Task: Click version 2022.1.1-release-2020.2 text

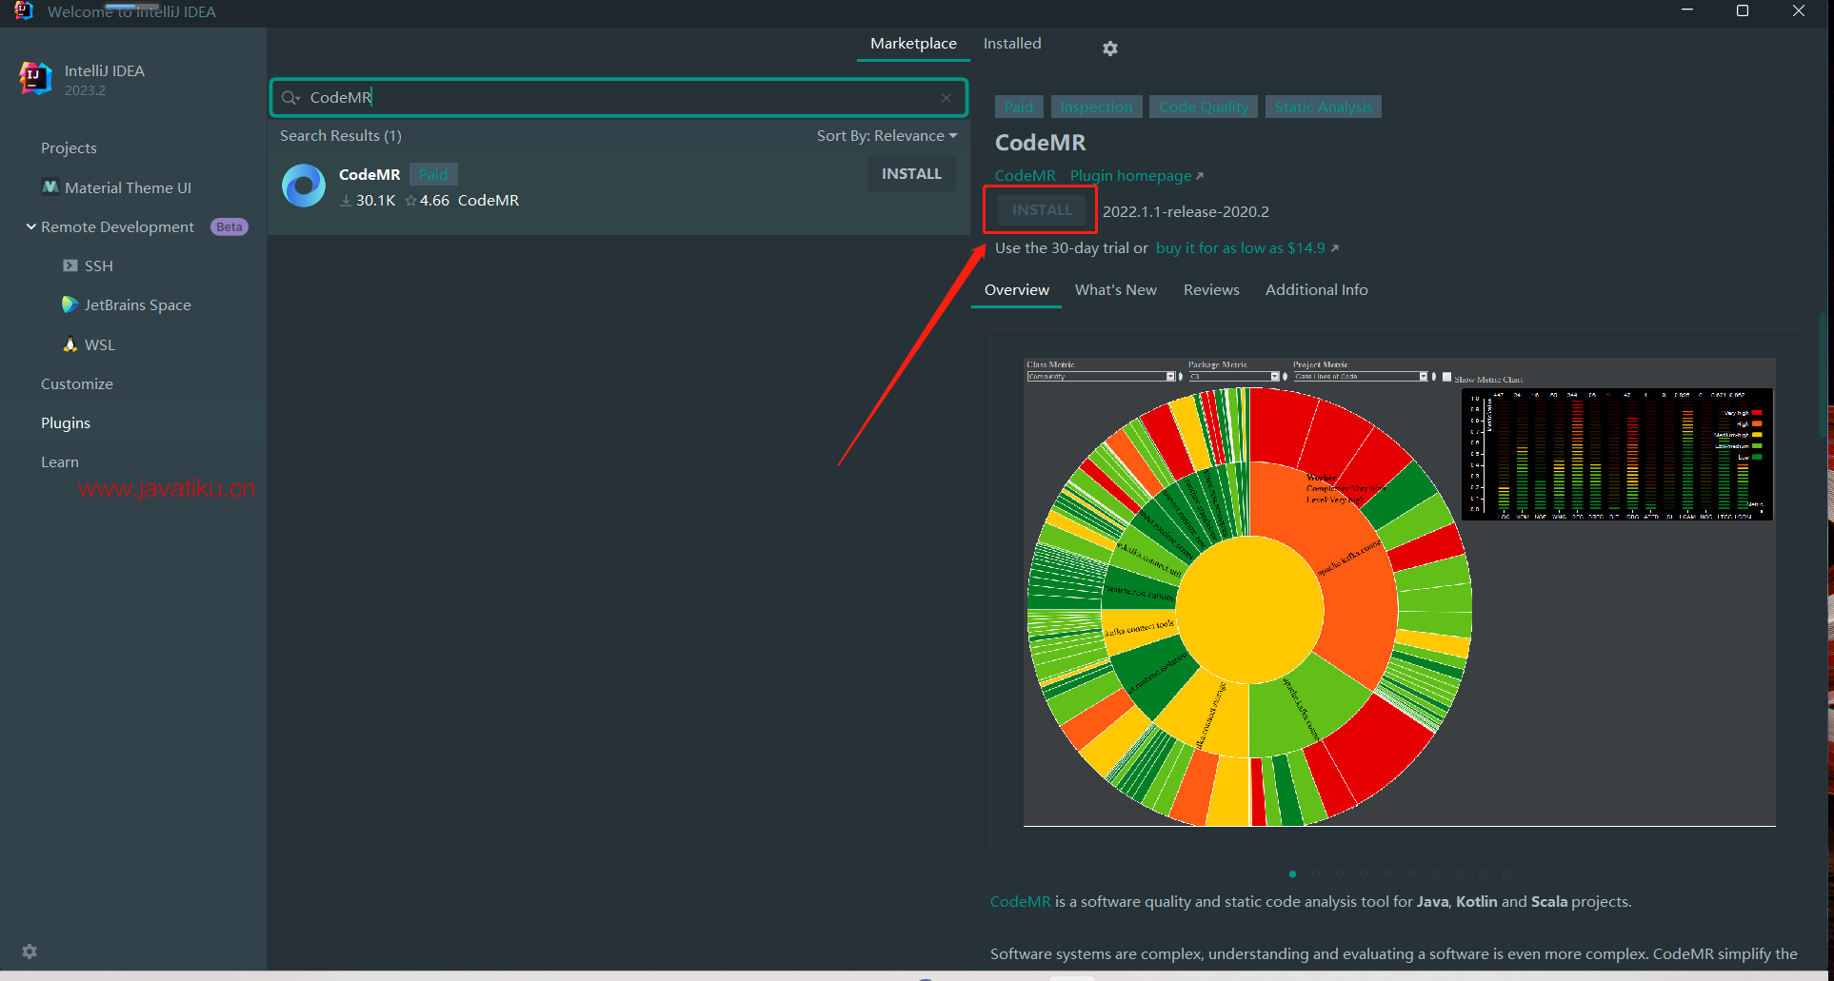Action: (1186, 211)
